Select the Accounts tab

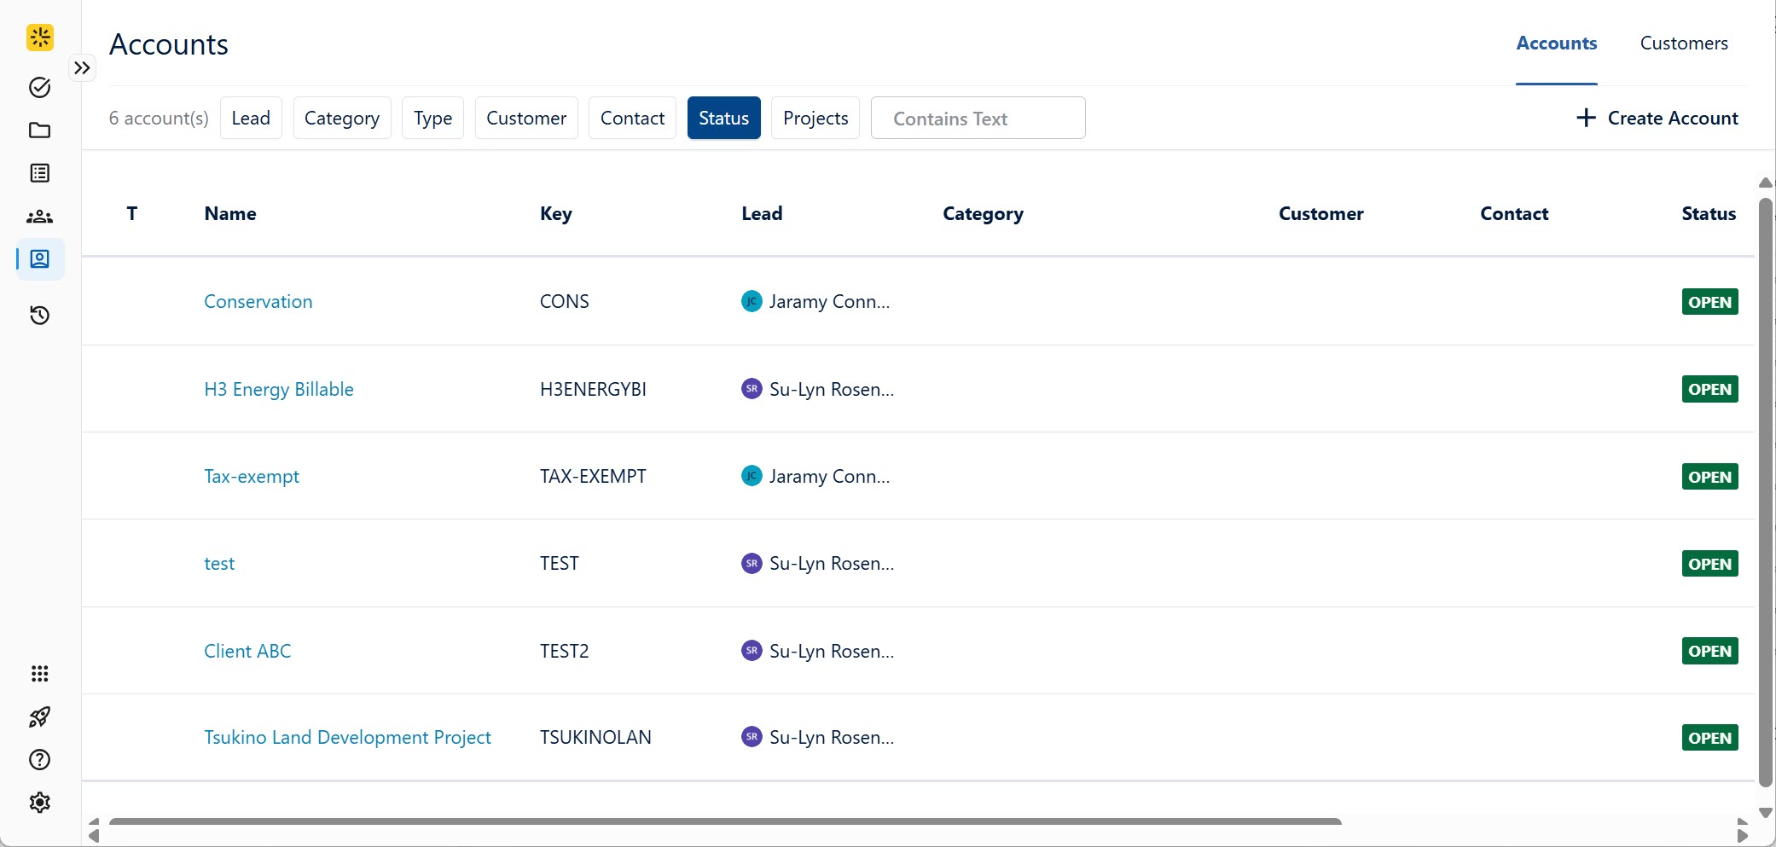pos(1556,43)
